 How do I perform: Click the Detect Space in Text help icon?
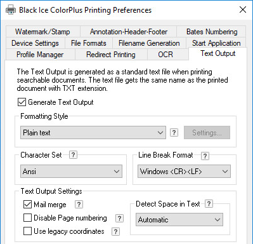point(209,204)
